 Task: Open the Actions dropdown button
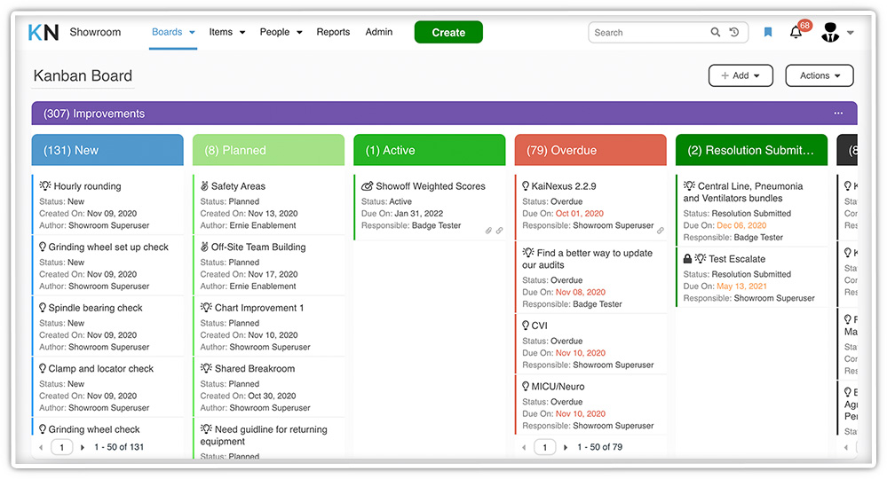819,76
